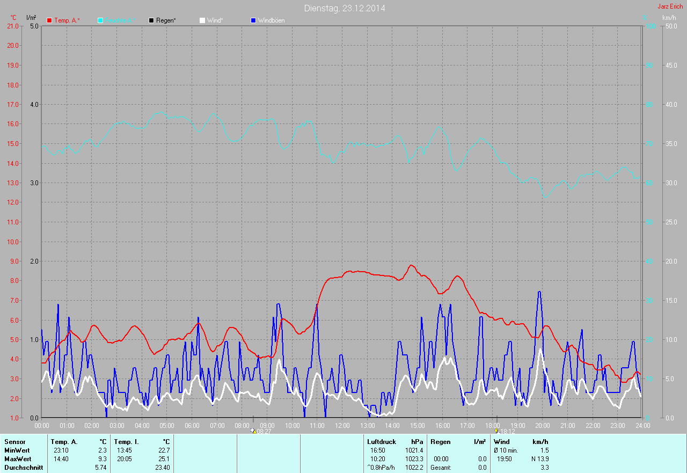
Task: Click the maximum outdoor temperature value 9.3
Action: pos(103,459)
